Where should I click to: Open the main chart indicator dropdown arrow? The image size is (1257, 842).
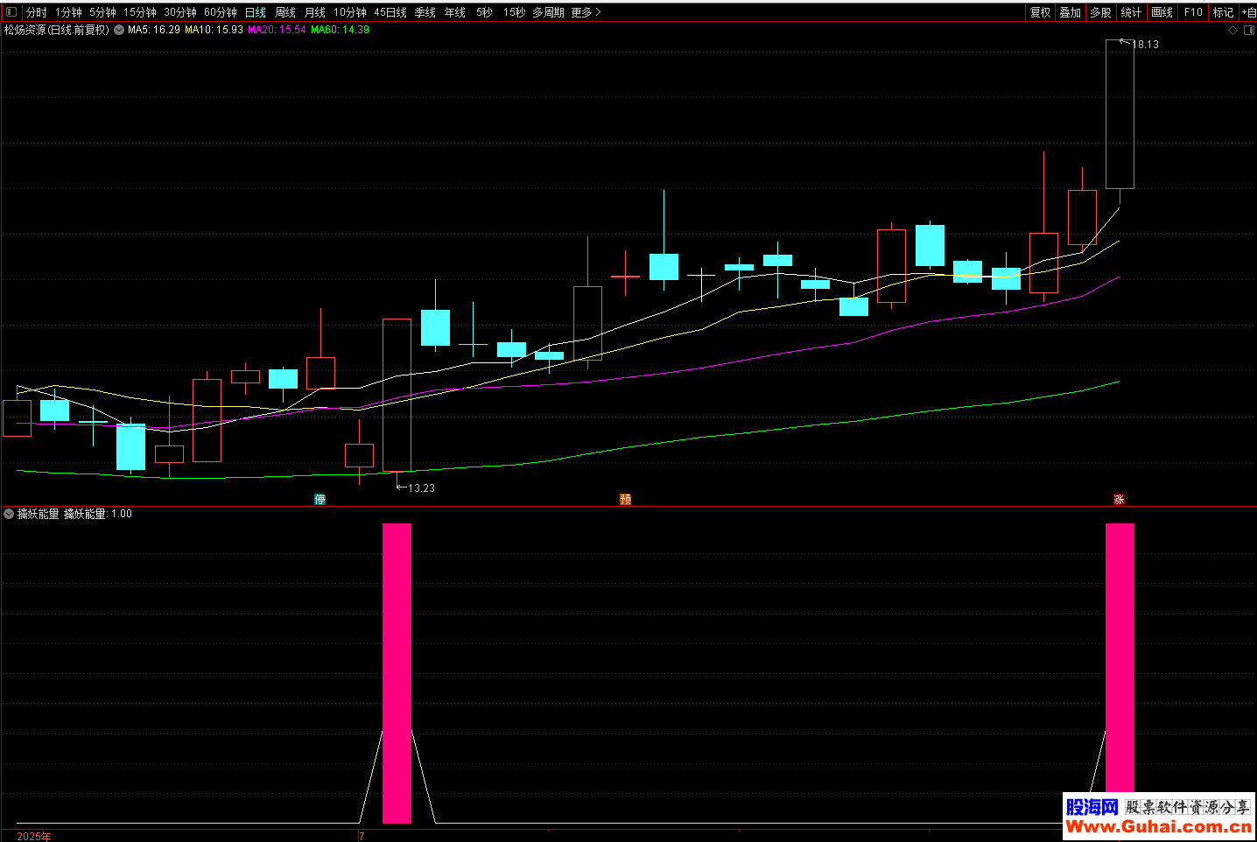pos(119,30)
